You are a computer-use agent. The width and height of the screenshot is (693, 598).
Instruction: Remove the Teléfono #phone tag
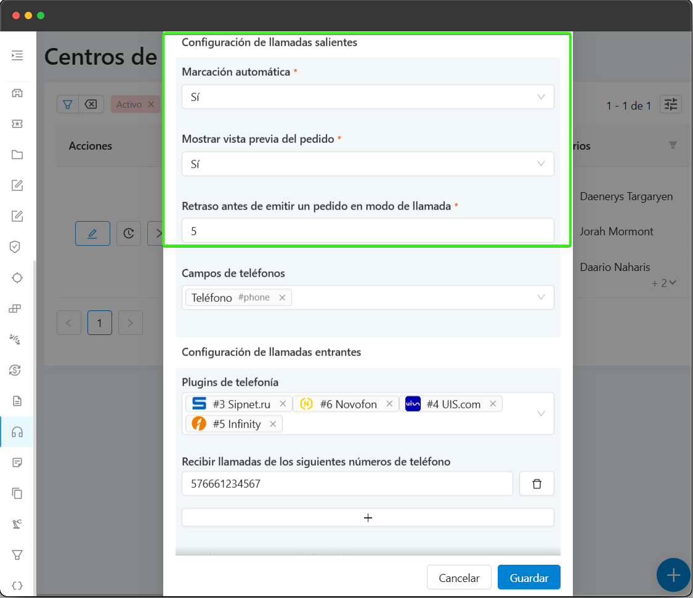(282, 297)
